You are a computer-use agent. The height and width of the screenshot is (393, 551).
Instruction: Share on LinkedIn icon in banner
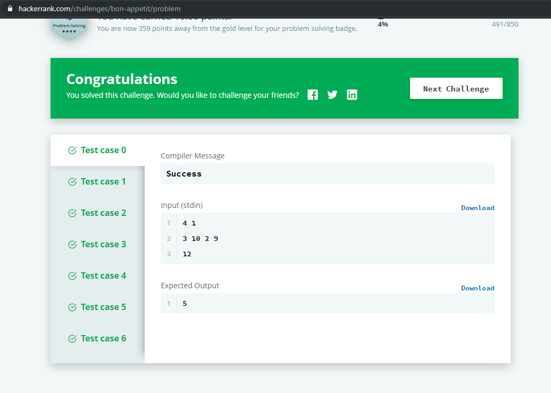[x=352, y=95]
